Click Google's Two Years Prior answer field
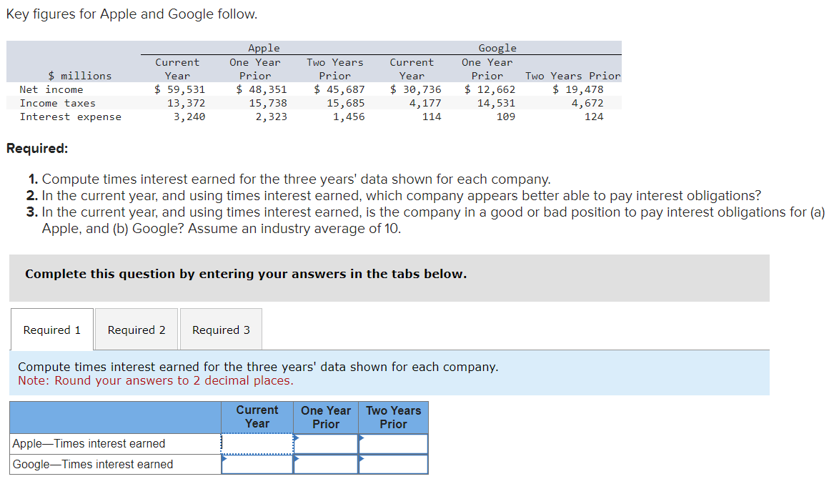 pyautogui.click(x=393, y=464)
